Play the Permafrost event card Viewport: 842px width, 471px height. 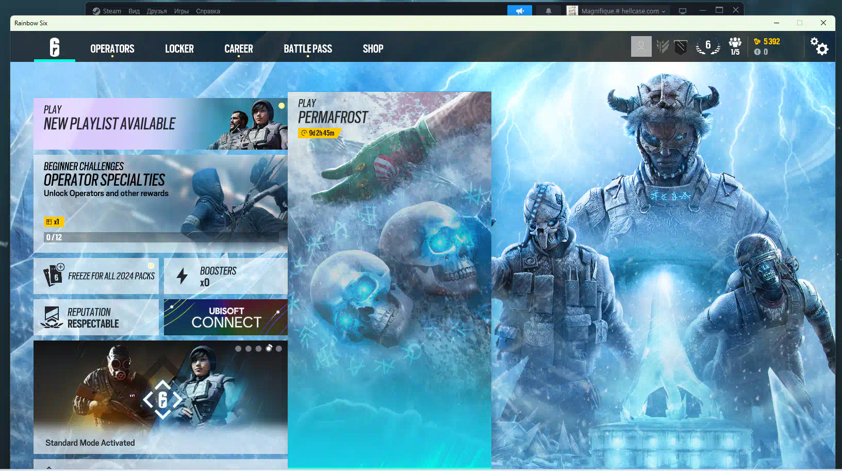[389, 280]
